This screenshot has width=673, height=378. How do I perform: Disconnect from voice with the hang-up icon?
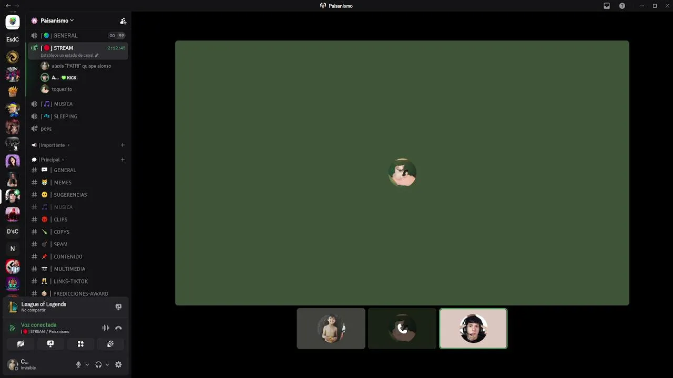point(118,328)
